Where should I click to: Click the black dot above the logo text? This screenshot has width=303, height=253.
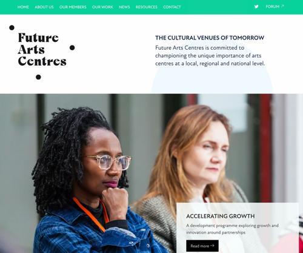pos(12,28)
